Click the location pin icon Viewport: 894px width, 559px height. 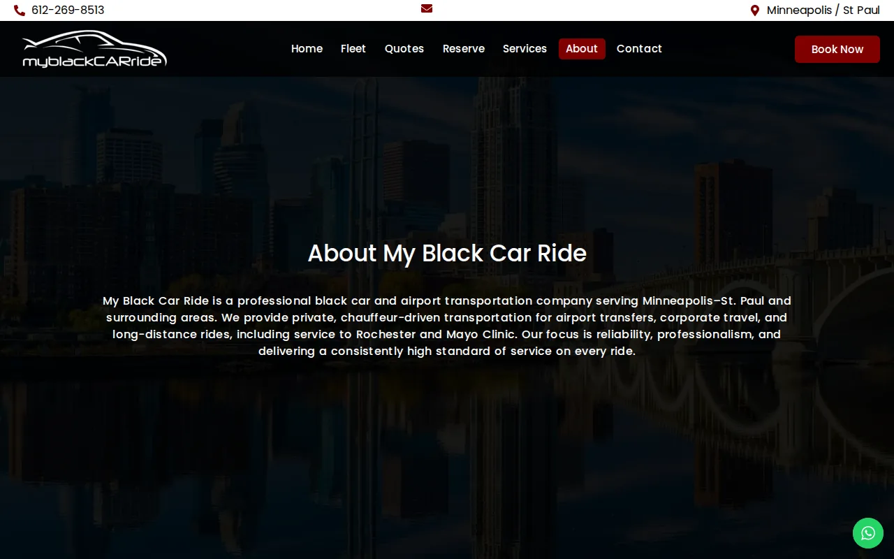(x=755, y=10)
